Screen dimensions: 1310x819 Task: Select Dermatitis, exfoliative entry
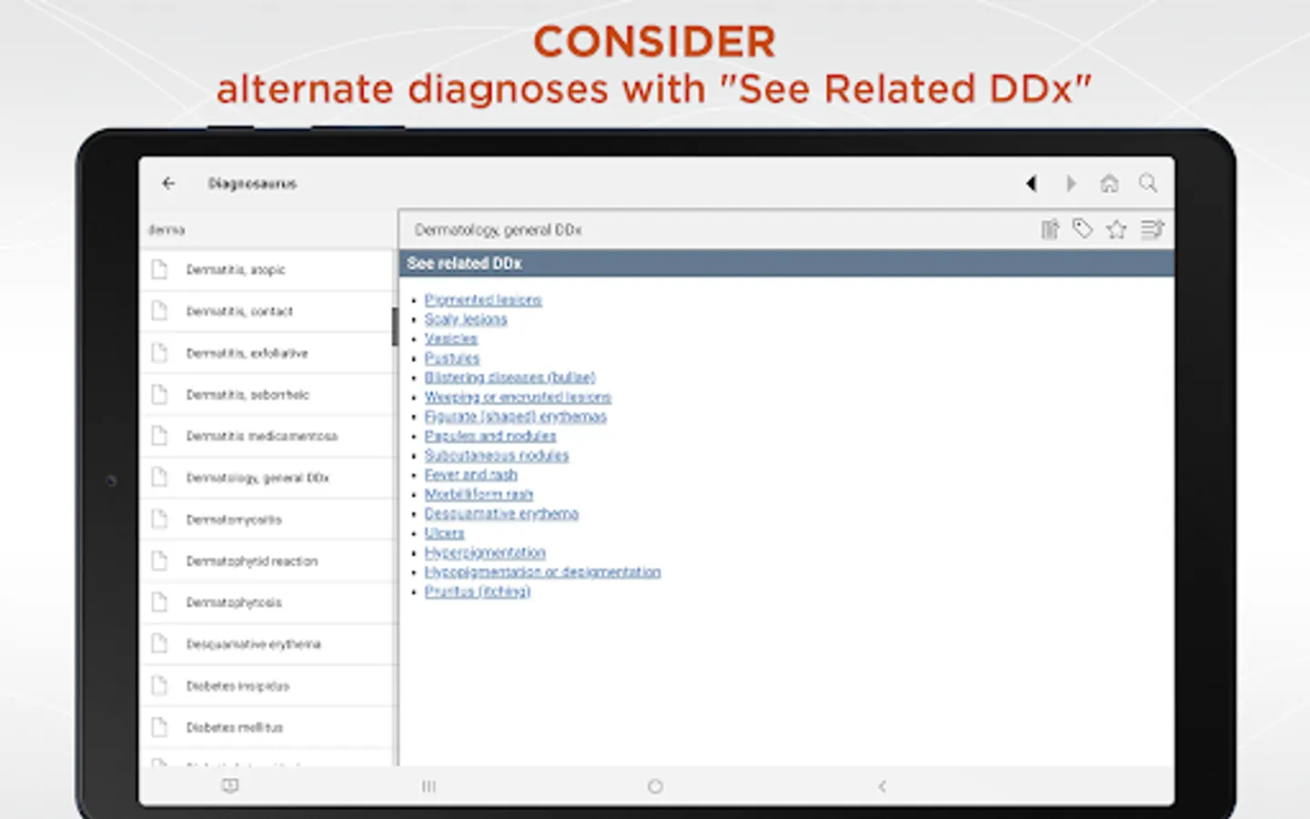pos(267,353)
